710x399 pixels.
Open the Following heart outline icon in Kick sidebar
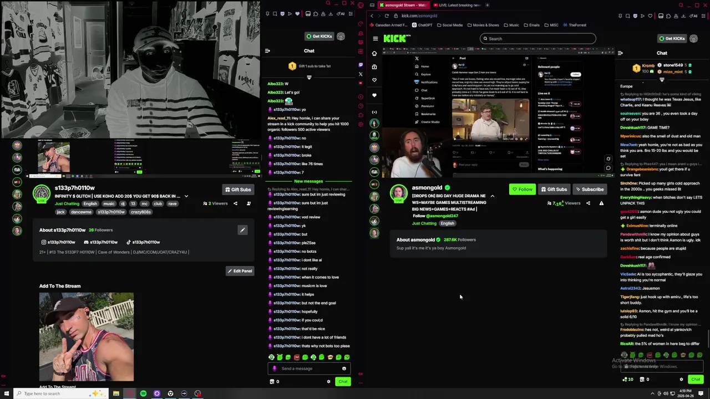click(x=374, y=80)
